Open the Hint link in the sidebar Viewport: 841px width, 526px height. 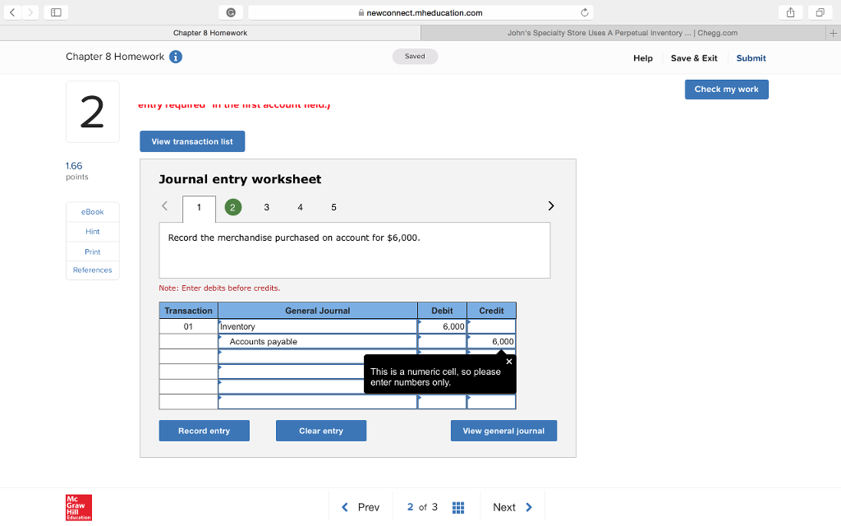92,231
